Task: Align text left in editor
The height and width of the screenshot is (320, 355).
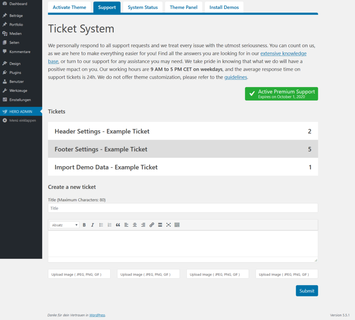Action: pyautogui.click(x=126, y=225)
